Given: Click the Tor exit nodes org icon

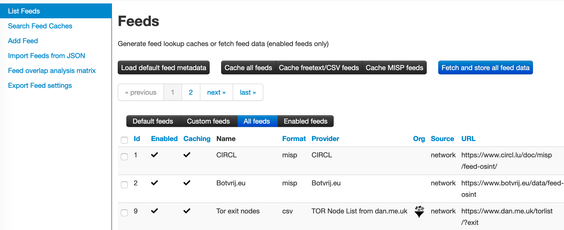Looking at the screenshot, I should coord(419,211).
